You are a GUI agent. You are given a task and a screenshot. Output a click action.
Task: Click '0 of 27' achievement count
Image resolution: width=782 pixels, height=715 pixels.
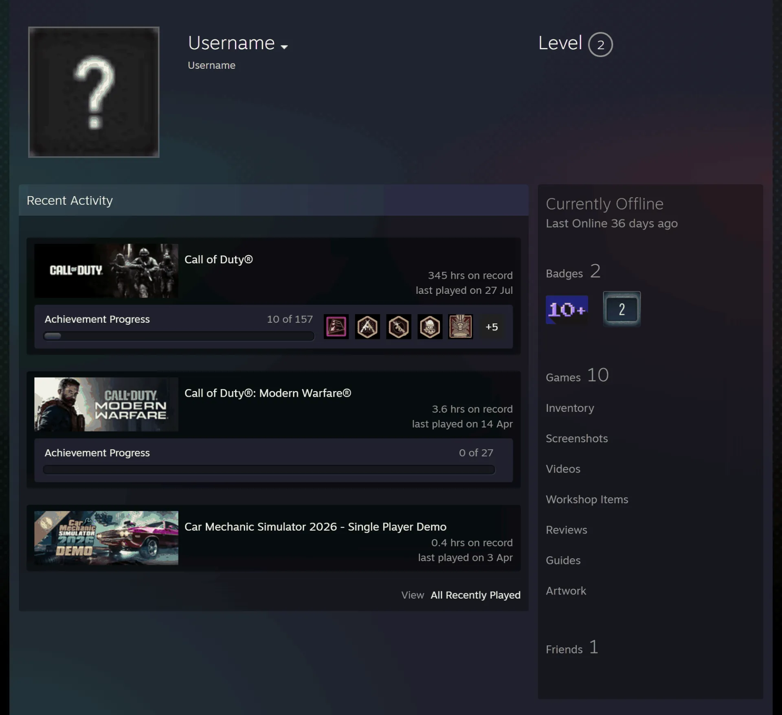[476, 453]
